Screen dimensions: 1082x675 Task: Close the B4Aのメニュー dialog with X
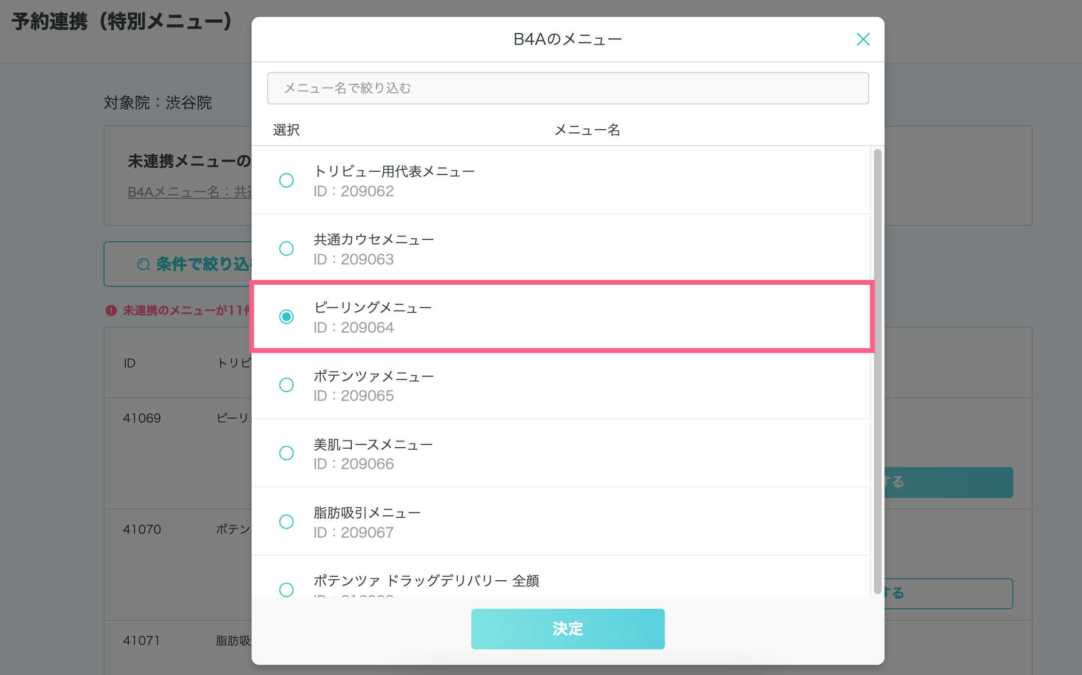pos(863,39)
